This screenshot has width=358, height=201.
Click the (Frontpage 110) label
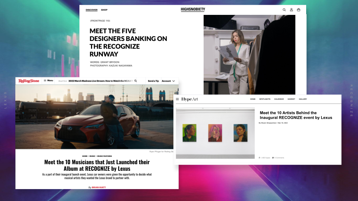100,21
